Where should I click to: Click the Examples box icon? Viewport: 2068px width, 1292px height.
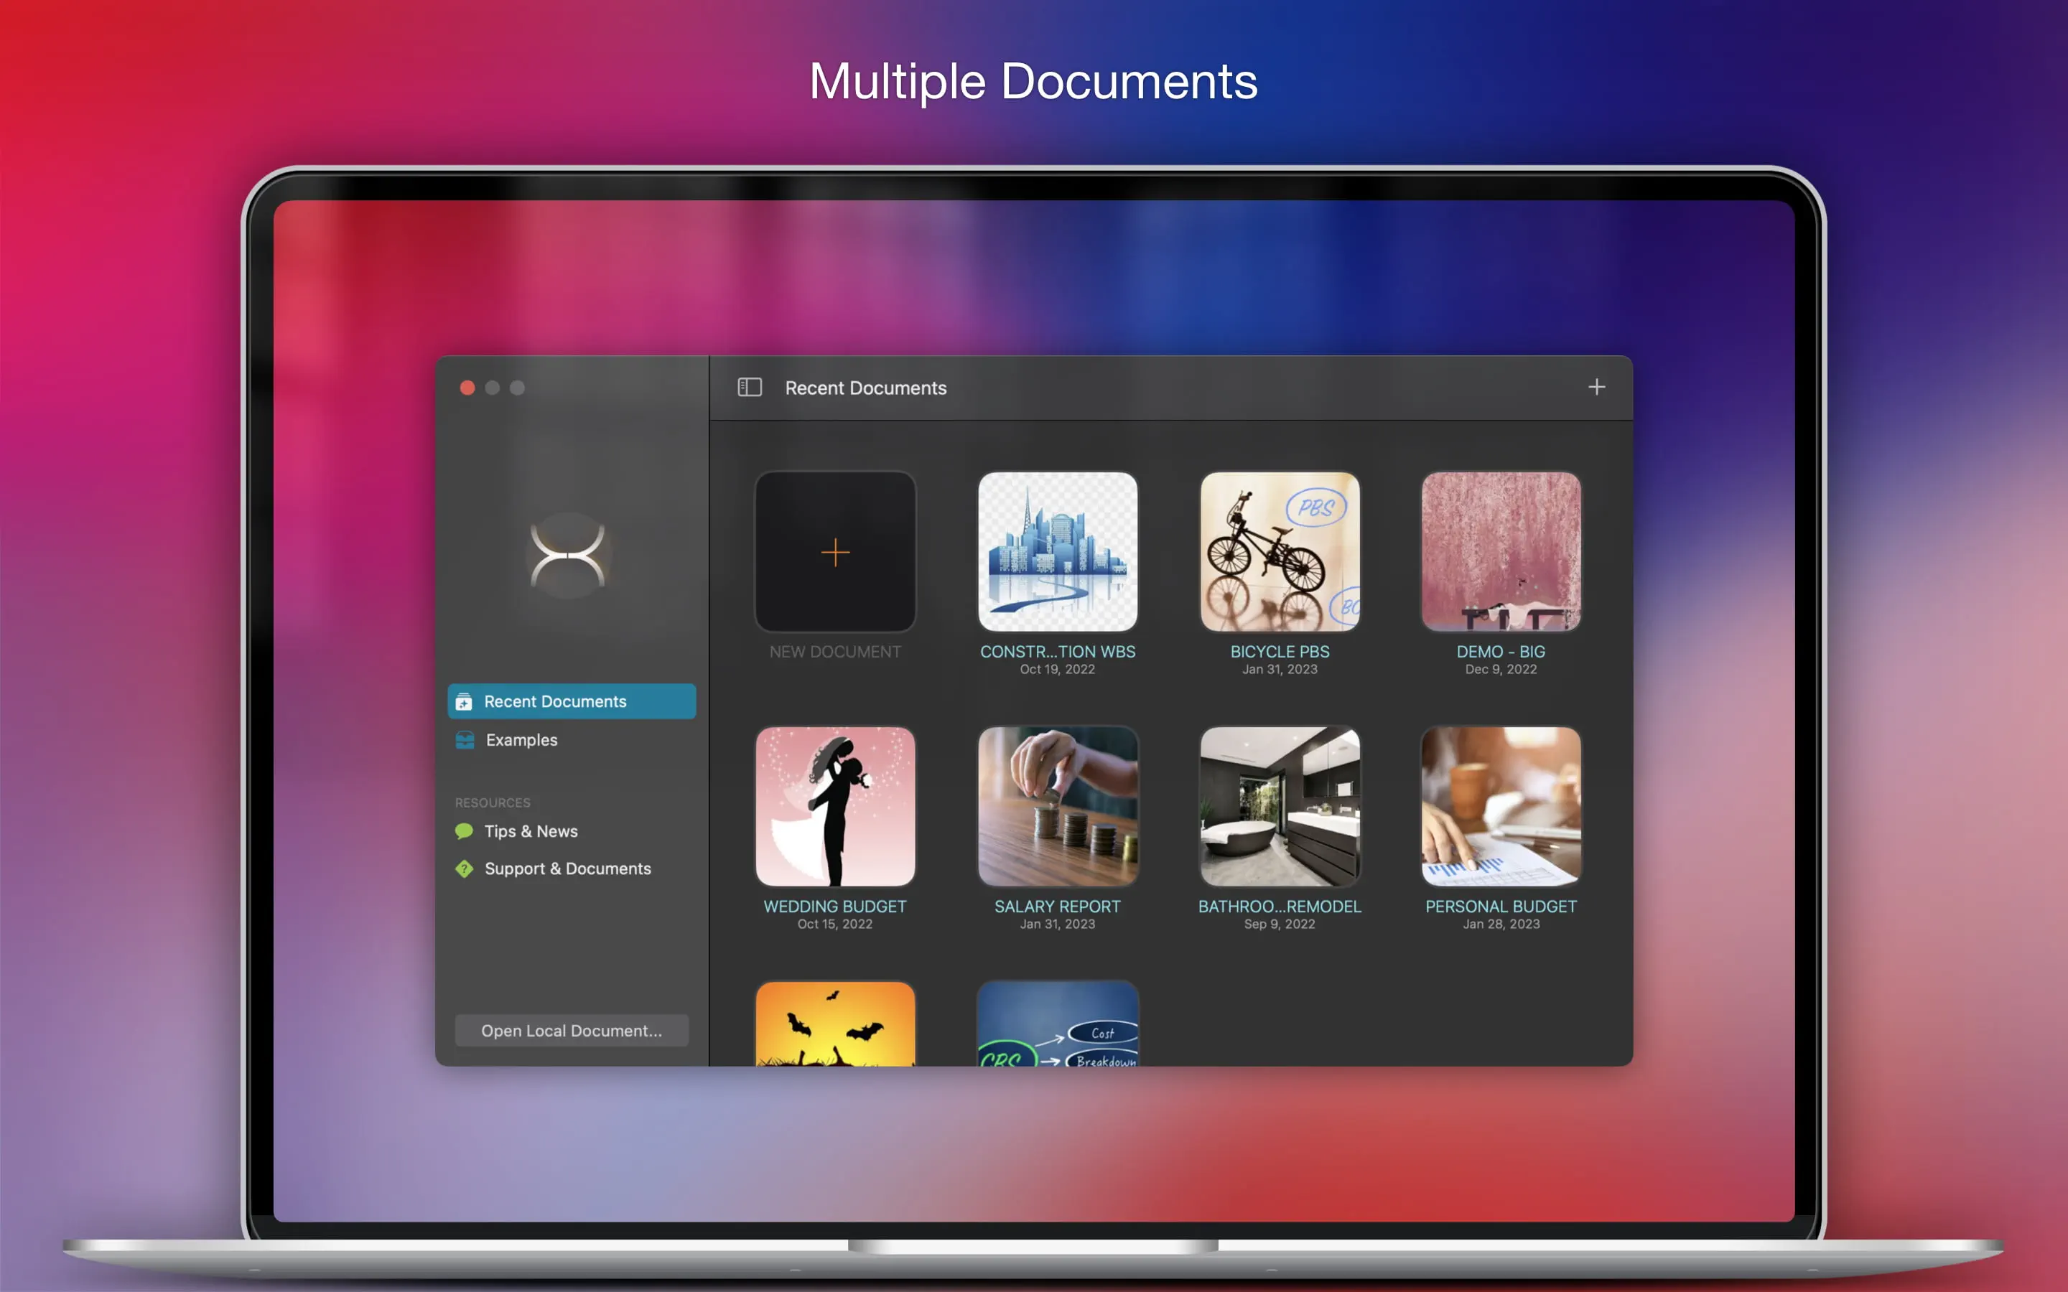(x=465, y=740)
